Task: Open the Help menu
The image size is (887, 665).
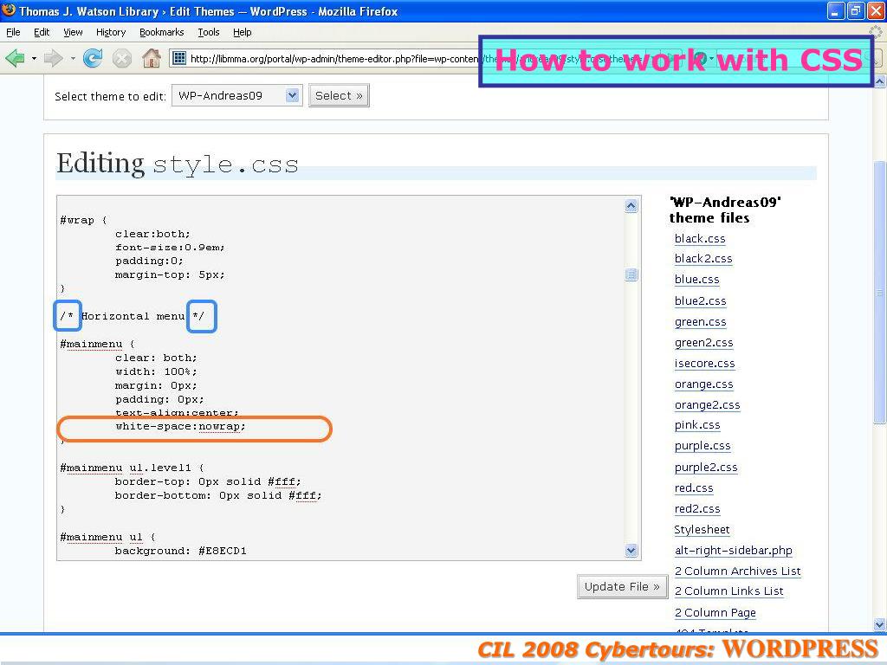Action: (x=243, y=32)
